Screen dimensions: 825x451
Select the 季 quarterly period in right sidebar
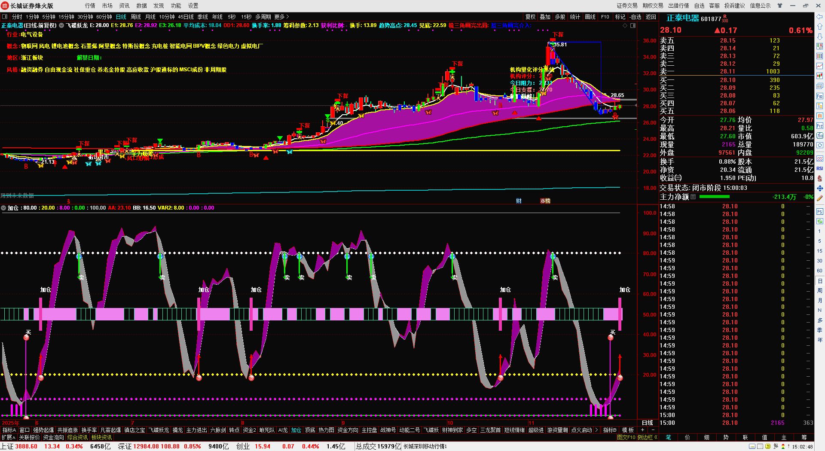tap(819, 330)
